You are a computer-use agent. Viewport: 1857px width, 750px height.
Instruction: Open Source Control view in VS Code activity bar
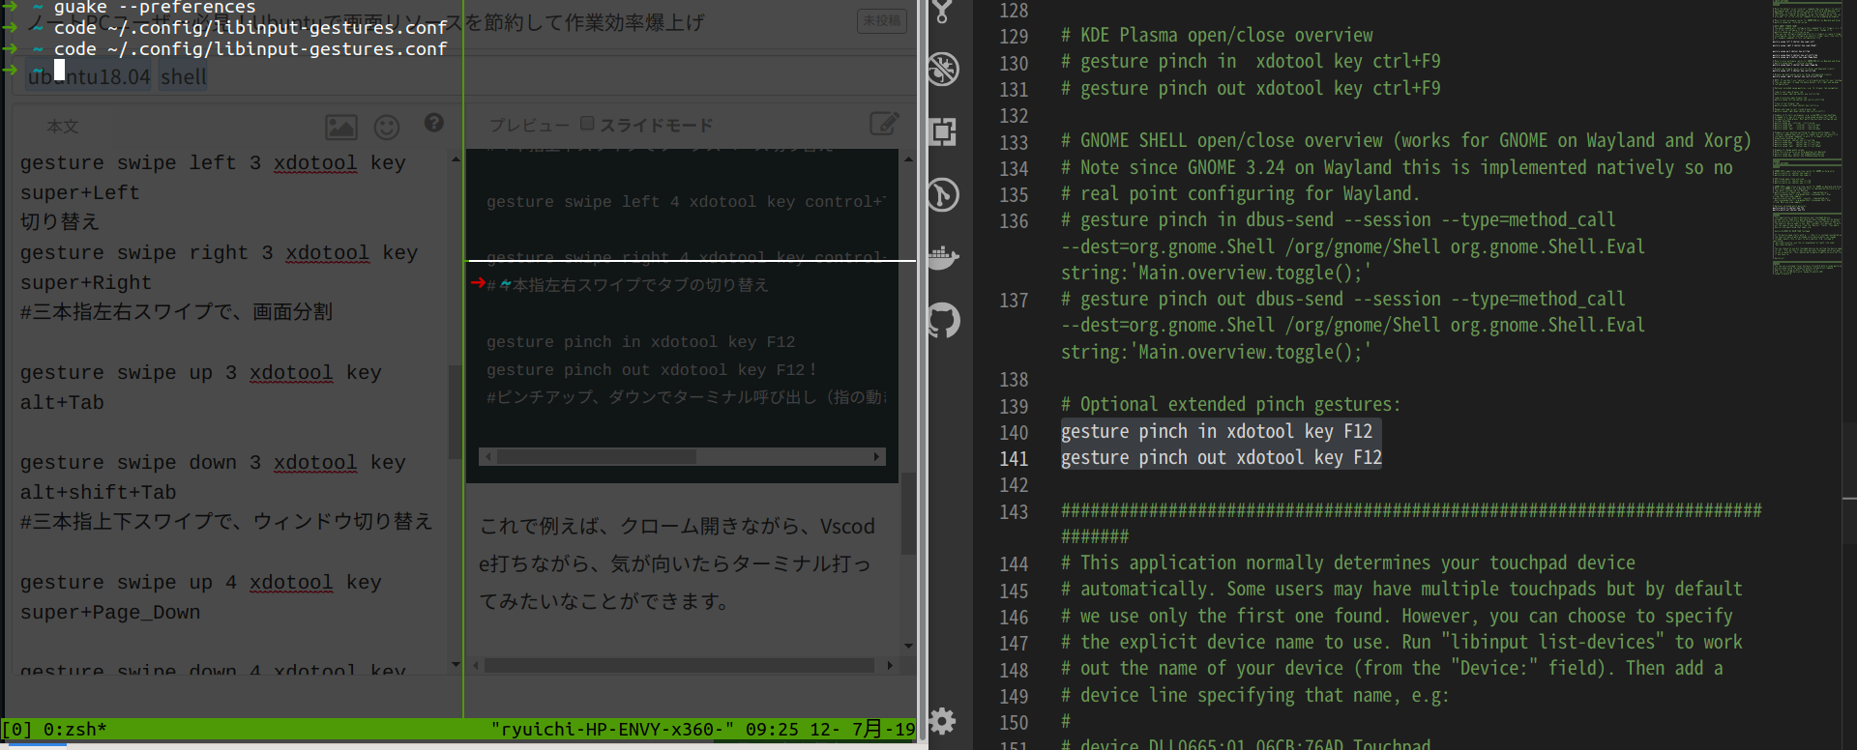pos(943,12)
